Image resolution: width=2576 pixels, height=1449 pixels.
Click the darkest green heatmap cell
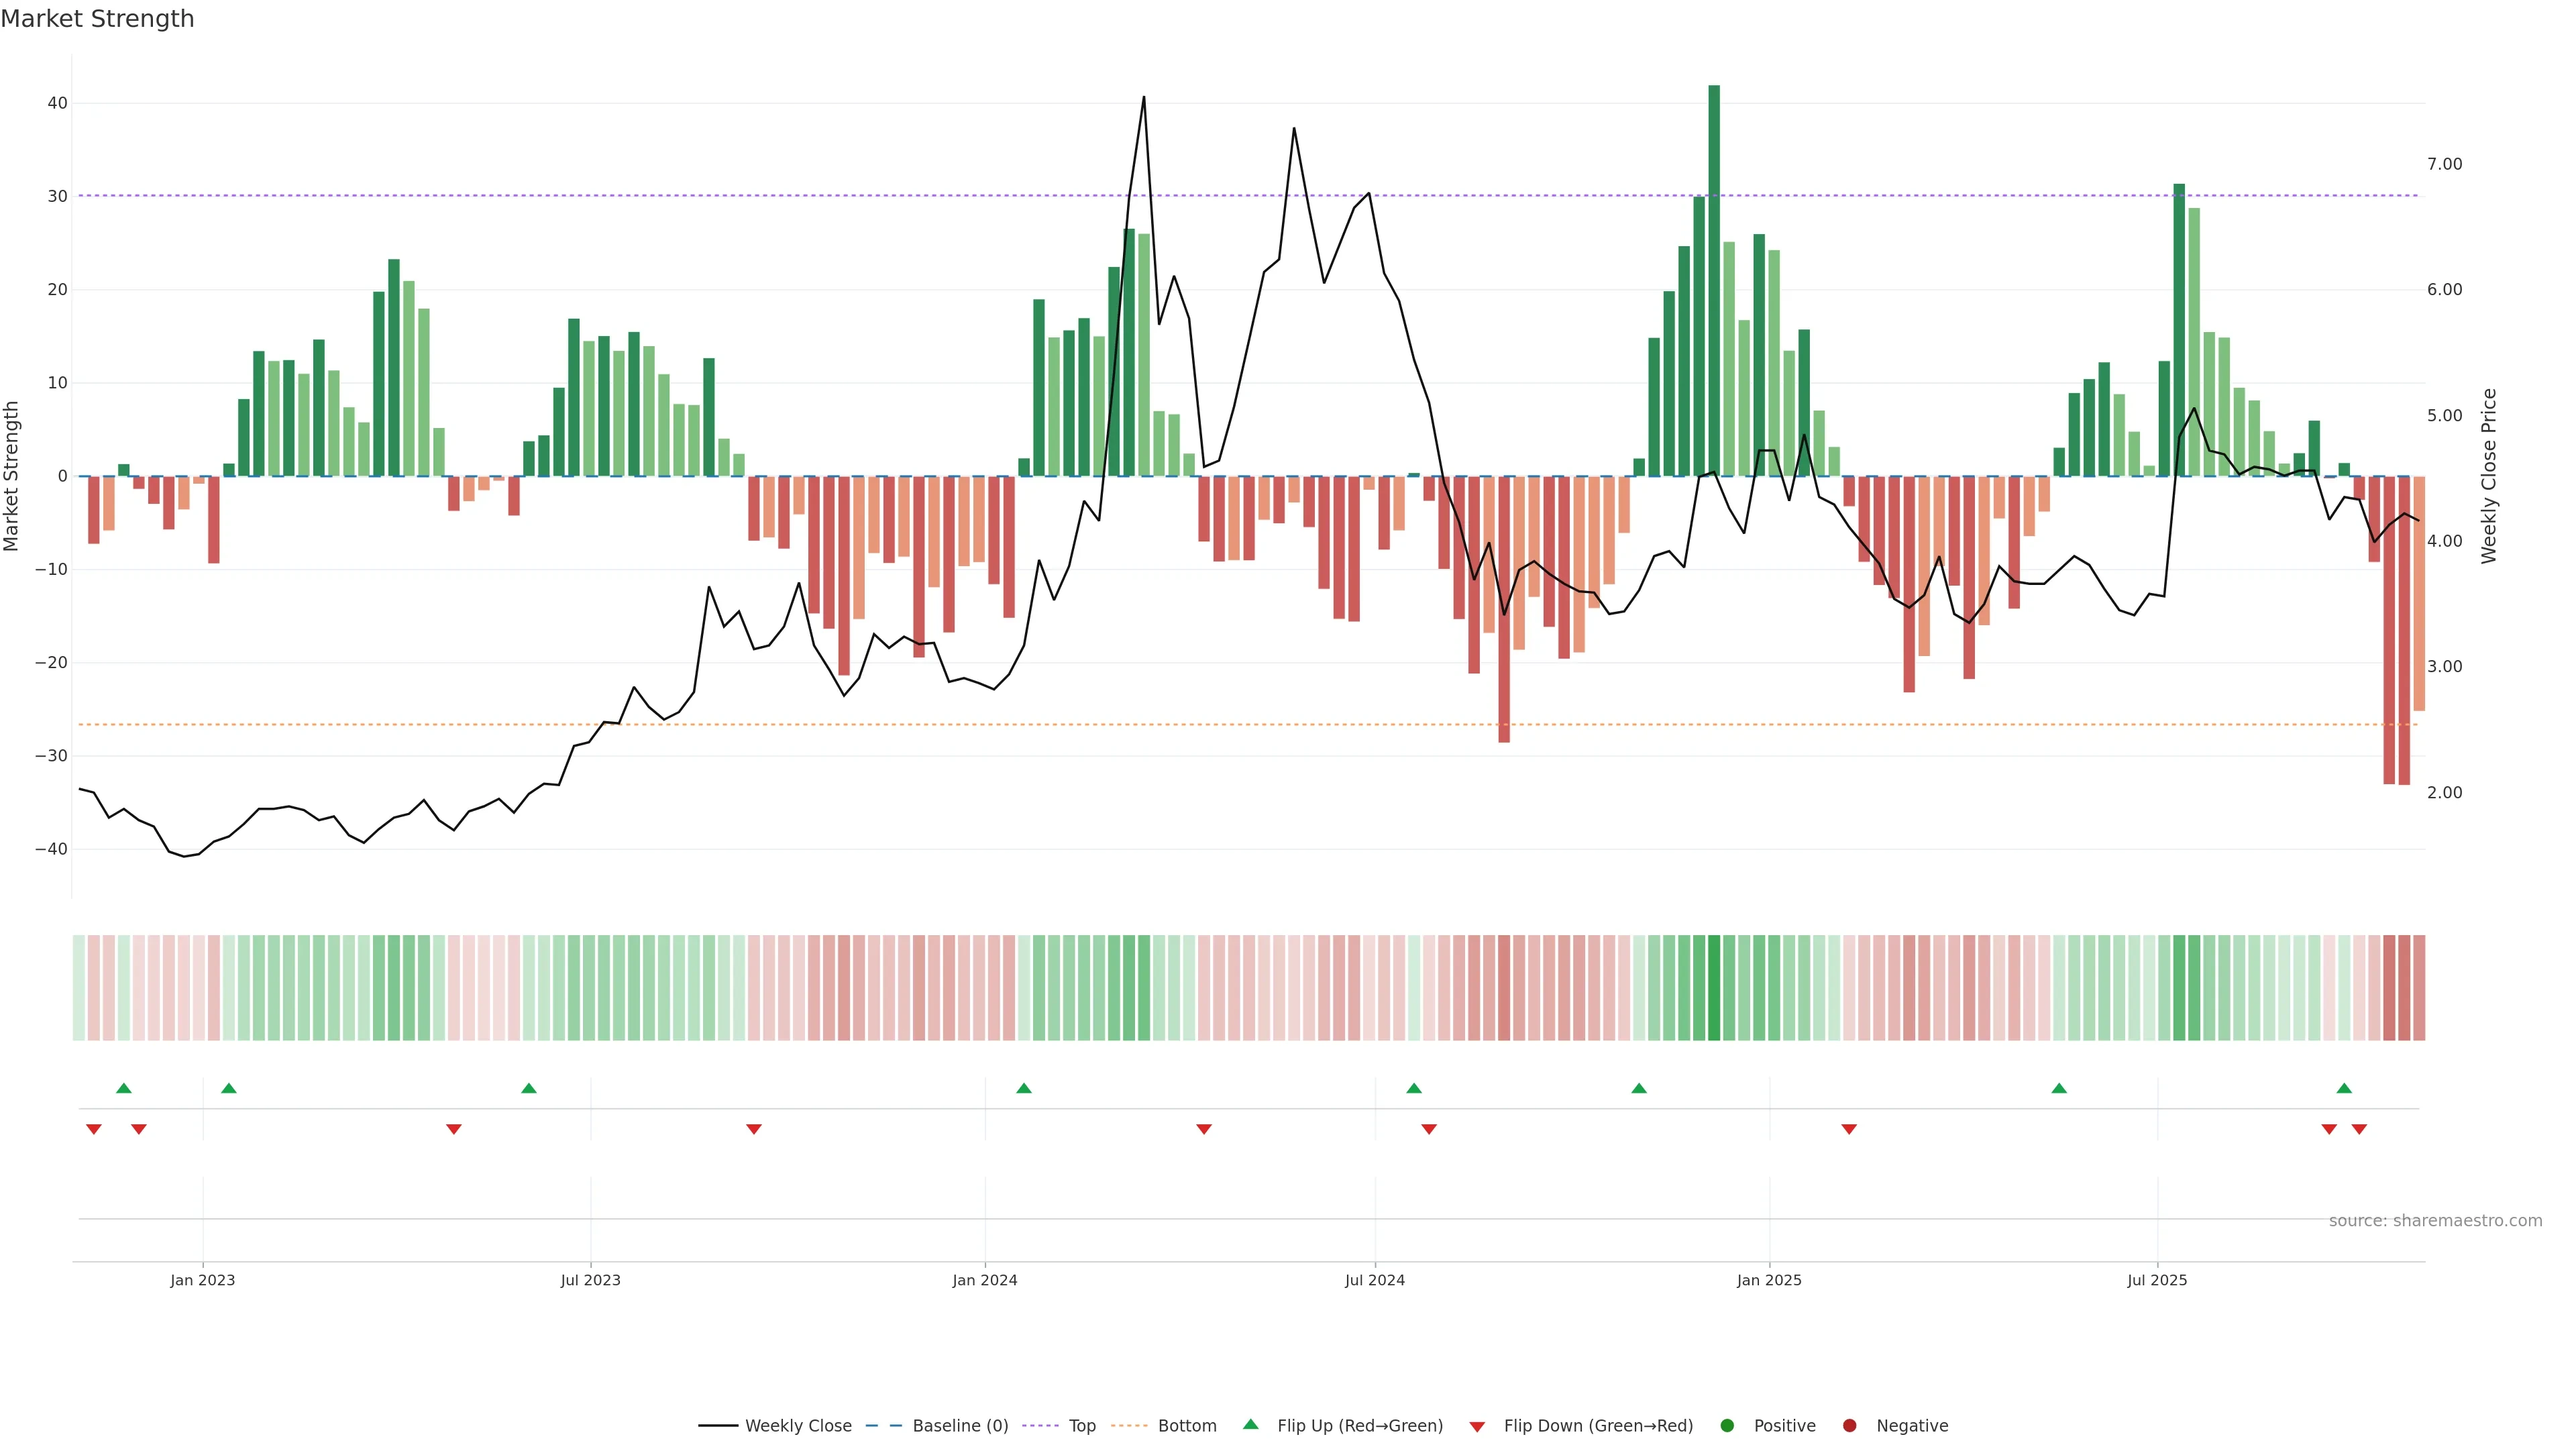point(1714,988)
